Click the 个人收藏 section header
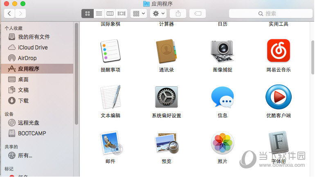Screen dimensions: 315x177 [13, 28]
